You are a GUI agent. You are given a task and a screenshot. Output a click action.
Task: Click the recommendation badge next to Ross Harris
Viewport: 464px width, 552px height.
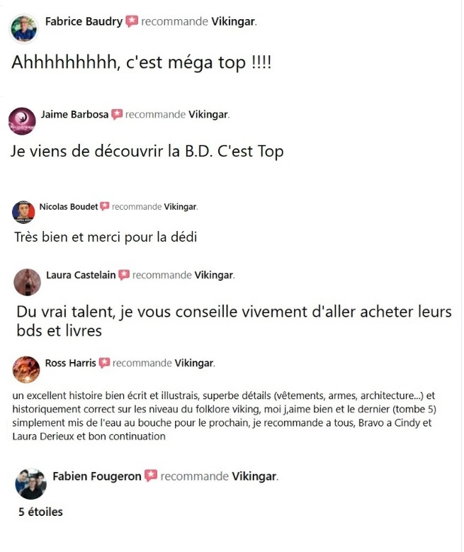click(x=104, y=363)
